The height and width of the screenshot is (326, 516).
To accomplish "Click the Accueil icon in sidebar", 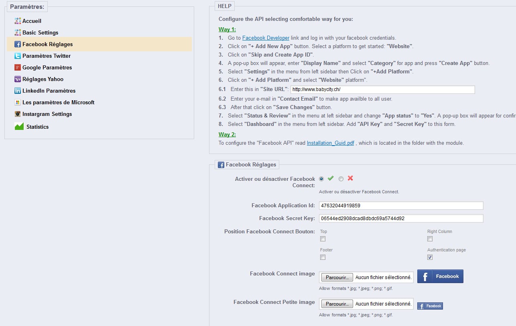I will click(18, 21).
